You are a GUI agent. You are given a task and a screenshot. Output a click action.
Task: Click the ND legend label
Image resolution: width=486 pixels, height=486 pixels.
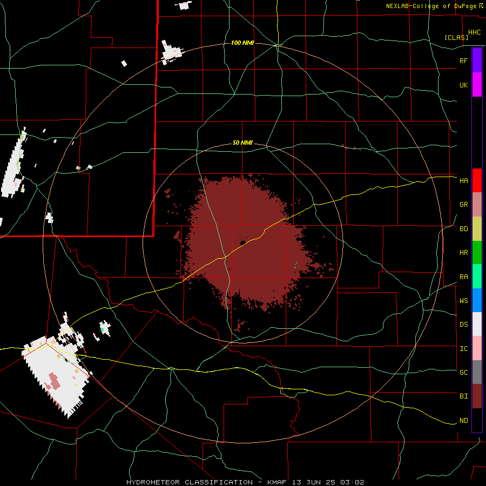click(x=463, y=421)
